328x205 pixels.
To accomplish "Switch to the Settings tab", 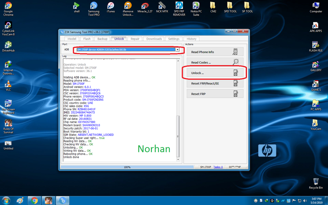I will pos(174,39).
